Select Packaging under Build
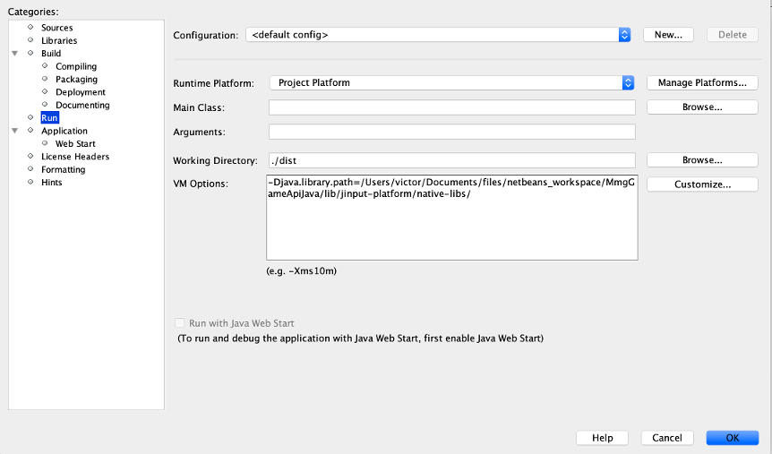This screenshot has height=454, width=772. 76,80
